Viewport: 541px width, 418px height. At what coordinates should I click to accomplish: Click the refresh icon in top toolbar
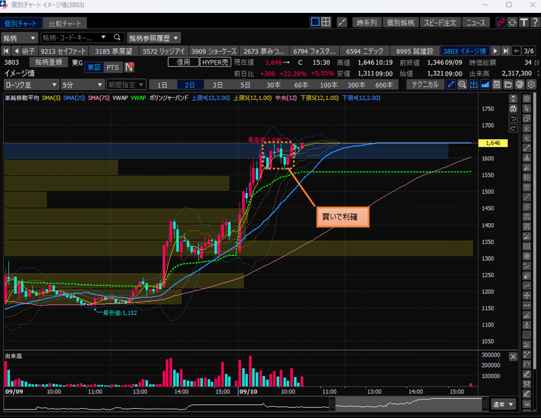click(511, 22)
